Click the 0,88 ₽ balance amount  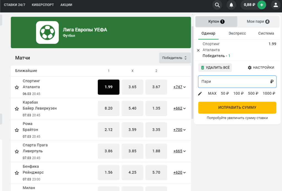(249, 5)
